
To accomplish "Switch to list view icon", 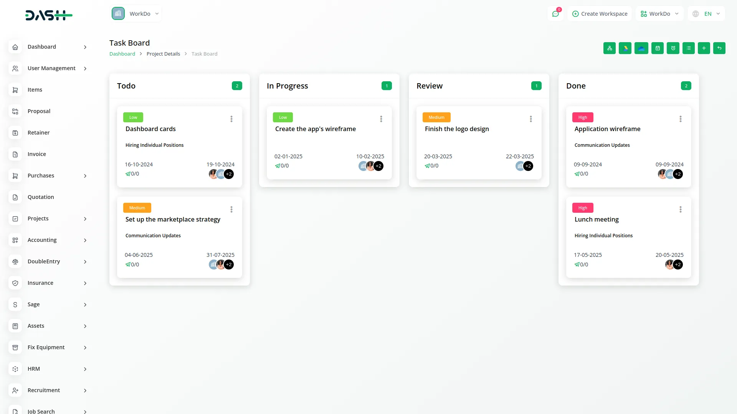I will click(x=689, y=48).
